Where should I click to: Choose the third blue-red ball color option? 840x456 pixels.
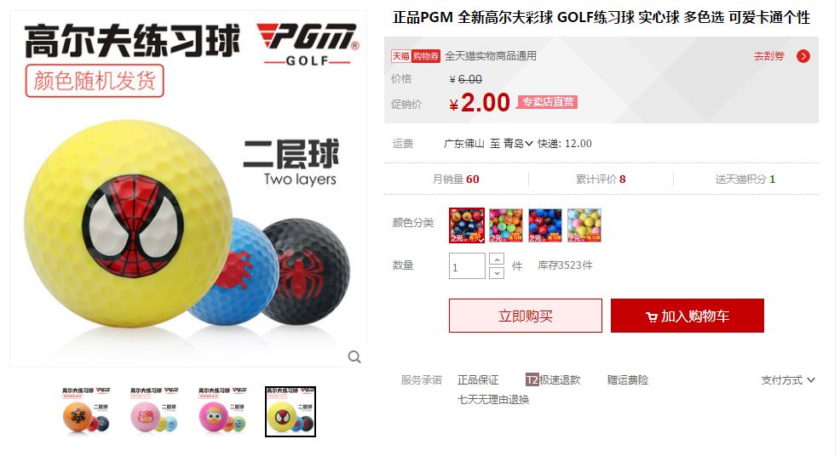tap(545, 225)
